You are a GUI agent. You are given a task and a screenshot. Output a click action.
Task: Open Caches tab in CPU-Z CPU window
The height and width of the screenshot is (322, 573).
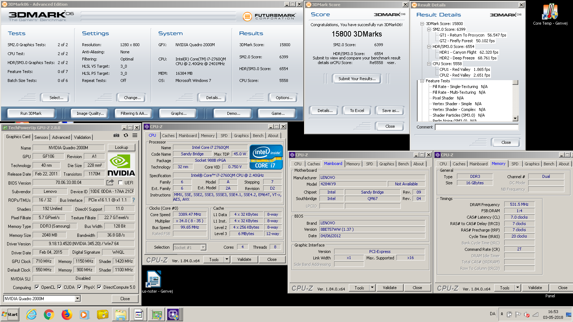click(x=168, y=136)
